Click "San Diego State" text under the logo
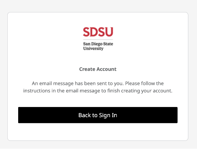This screenshot has height=149, width=197. point(98,44)
